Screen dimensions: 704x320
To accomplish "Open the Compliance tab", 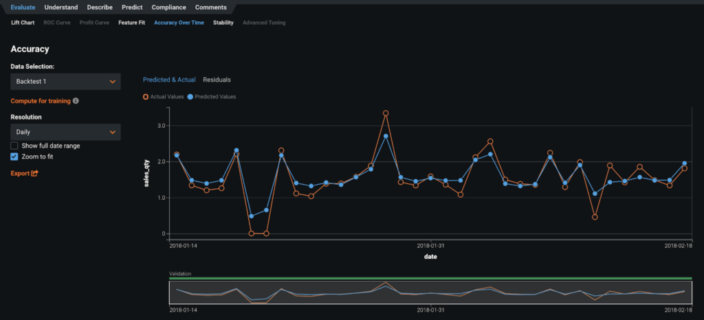I will 169,7.
